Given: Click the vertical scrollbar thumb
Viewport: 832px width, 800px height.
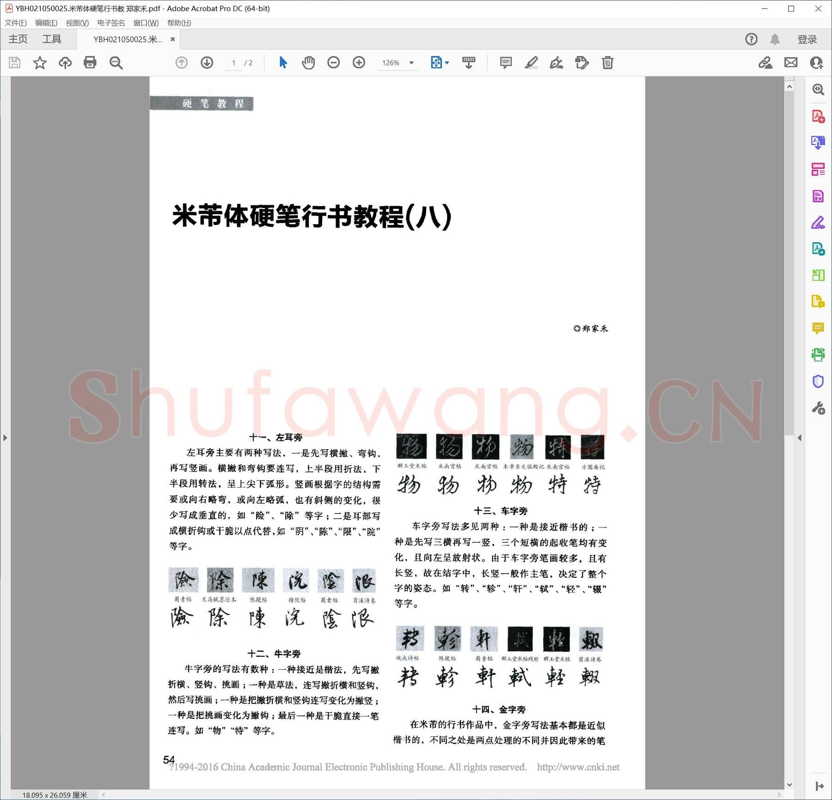Looking at the screenshot, I should [x=789, y=263].
